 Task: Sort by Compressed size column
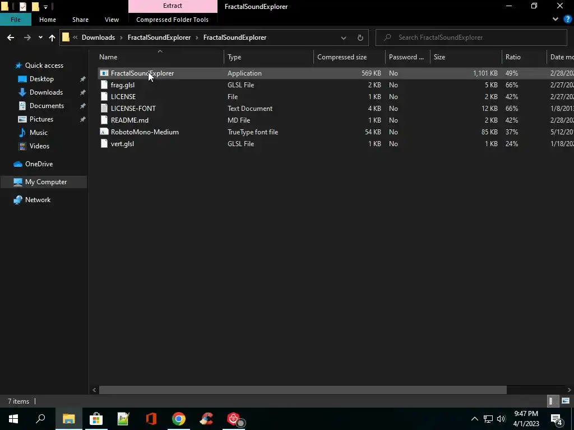(342, 57)
